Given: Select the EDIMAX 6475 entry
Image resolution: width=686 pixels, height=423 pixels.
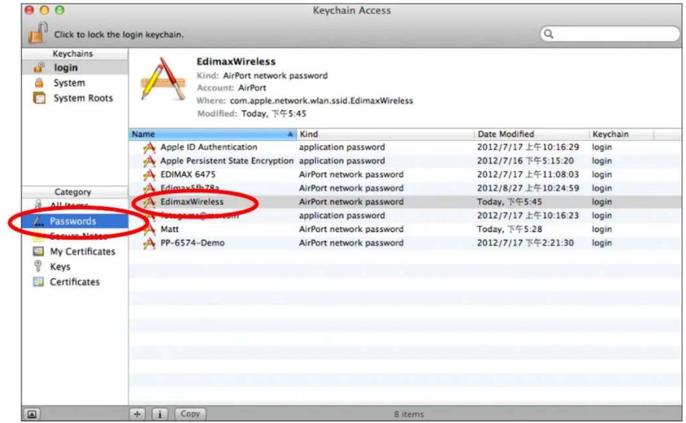Looking at the screenshot, I should [x=188, y=174].
